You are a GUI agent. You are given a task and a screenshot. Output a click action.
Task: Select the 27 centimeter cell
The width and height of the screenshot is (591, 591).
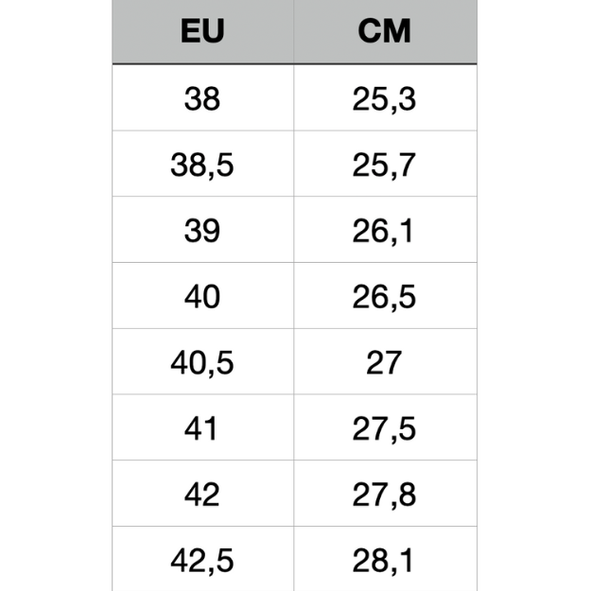tap(385, 362)
